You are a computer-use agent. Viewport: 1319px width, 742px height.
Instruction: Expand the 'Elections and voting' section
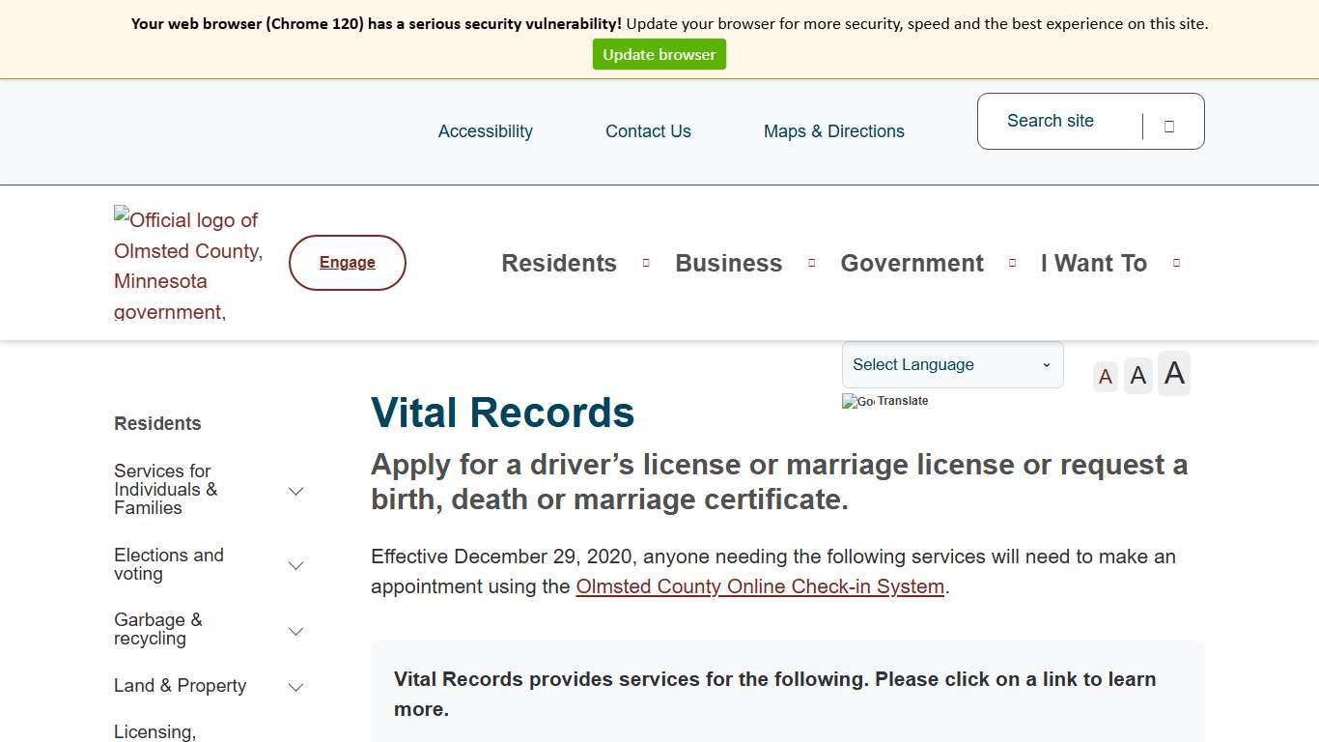click(295, 564)
